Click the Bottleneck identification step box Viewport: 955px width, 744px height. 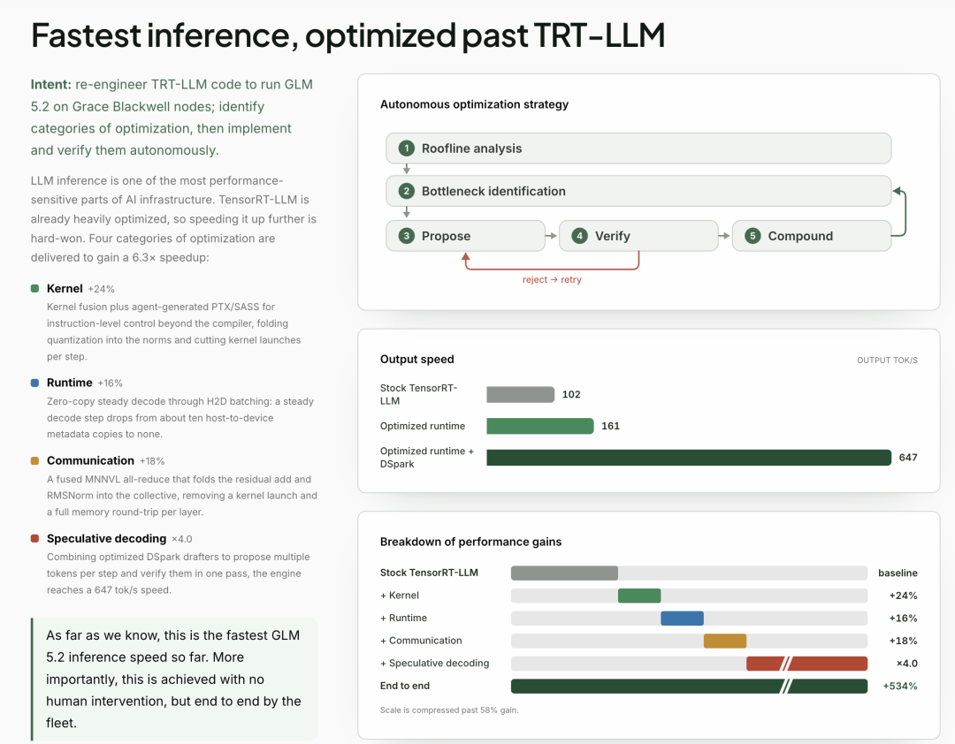pyautogui.click(x=638, y=191)
